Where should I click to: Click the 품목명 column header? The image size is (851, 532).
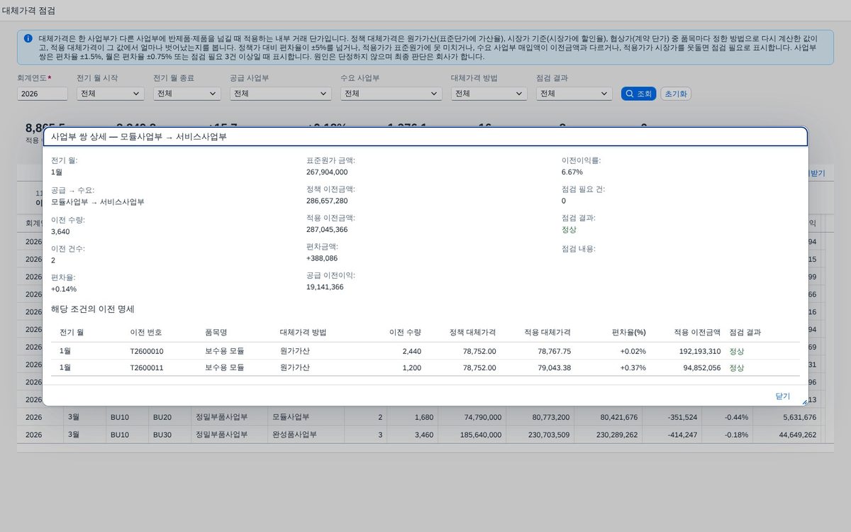click(x=216, y=333)
